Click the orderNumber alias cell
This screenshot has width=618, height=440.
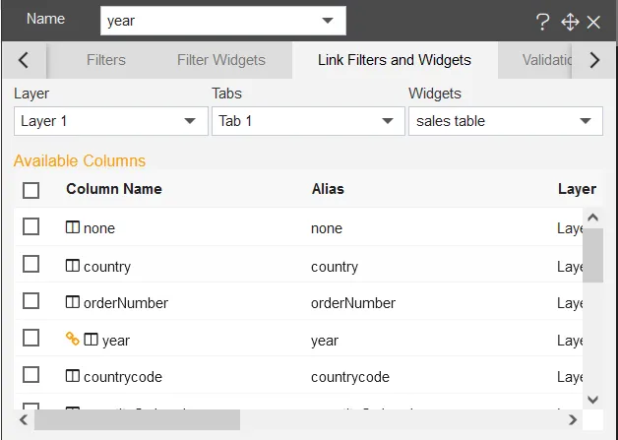353,303
